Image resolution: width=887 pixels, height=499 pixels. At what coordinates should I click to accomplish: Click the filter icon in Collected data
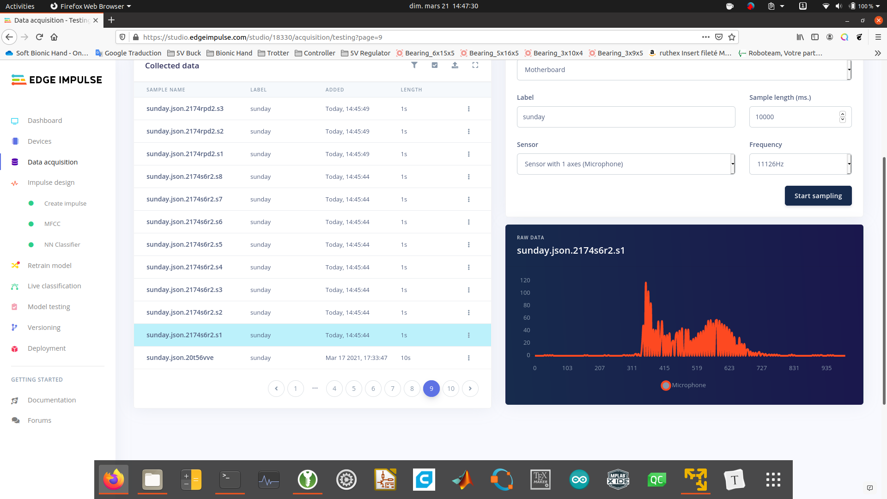point(414,65)
